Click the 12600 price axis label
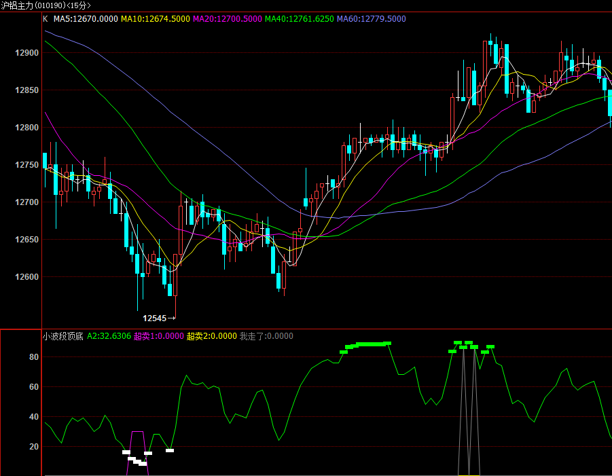 [27, 277]
